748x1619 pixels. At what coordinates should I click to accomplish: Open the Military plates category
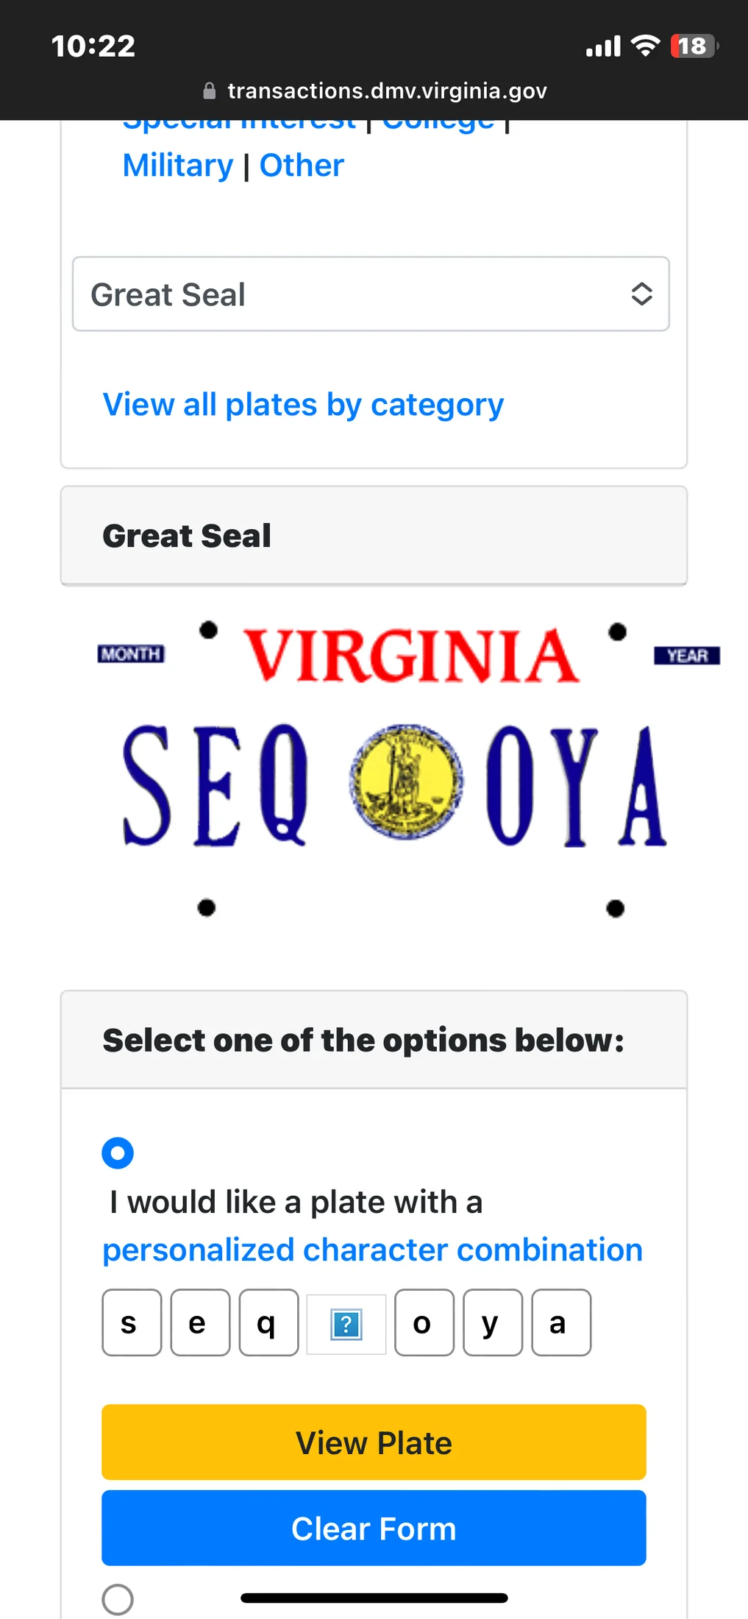tap(178, 166)
